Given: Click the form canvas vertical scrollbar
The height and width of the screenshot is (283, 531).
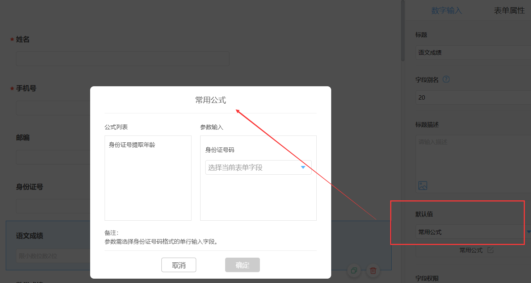Looking at the screenshot, I should [x=403, y=31].
